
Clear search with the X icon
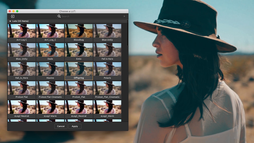click(124, 16)
